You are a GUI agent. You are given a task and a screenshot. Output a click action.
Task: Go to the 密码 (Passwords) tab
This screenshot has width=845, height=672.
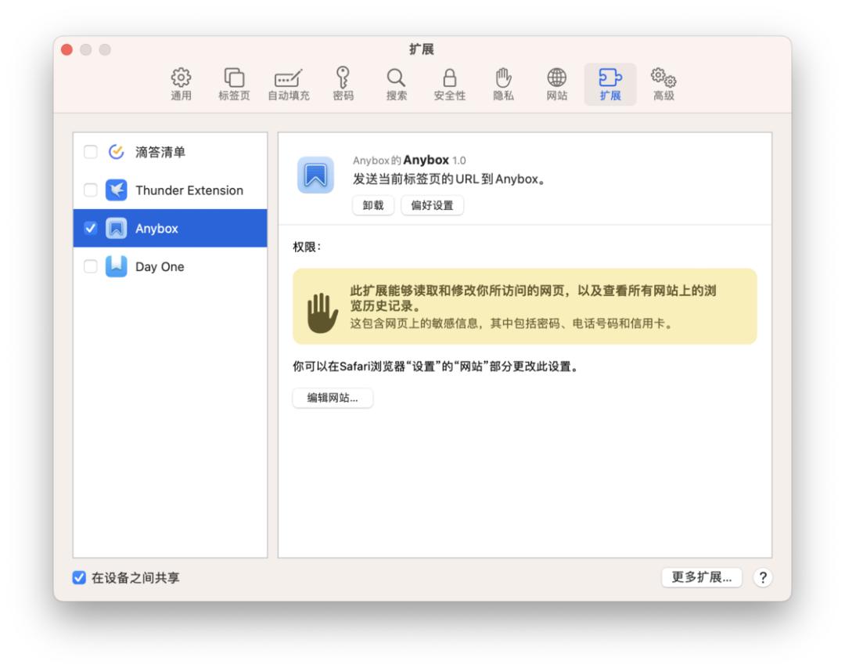[343, 84]
